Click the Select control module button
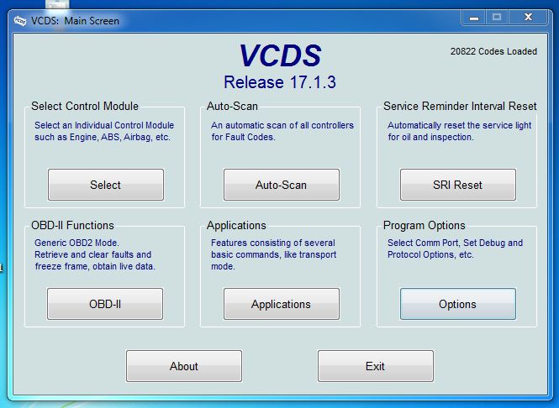Image resolution: width=559 pixels, height=408 pixels. (x=106, y=185)
